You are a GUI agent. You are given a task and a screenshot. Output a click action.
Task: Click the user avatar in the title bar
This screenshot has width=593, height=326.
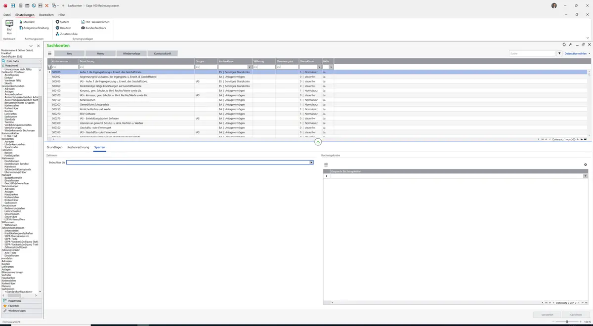[x=554, y=5]
